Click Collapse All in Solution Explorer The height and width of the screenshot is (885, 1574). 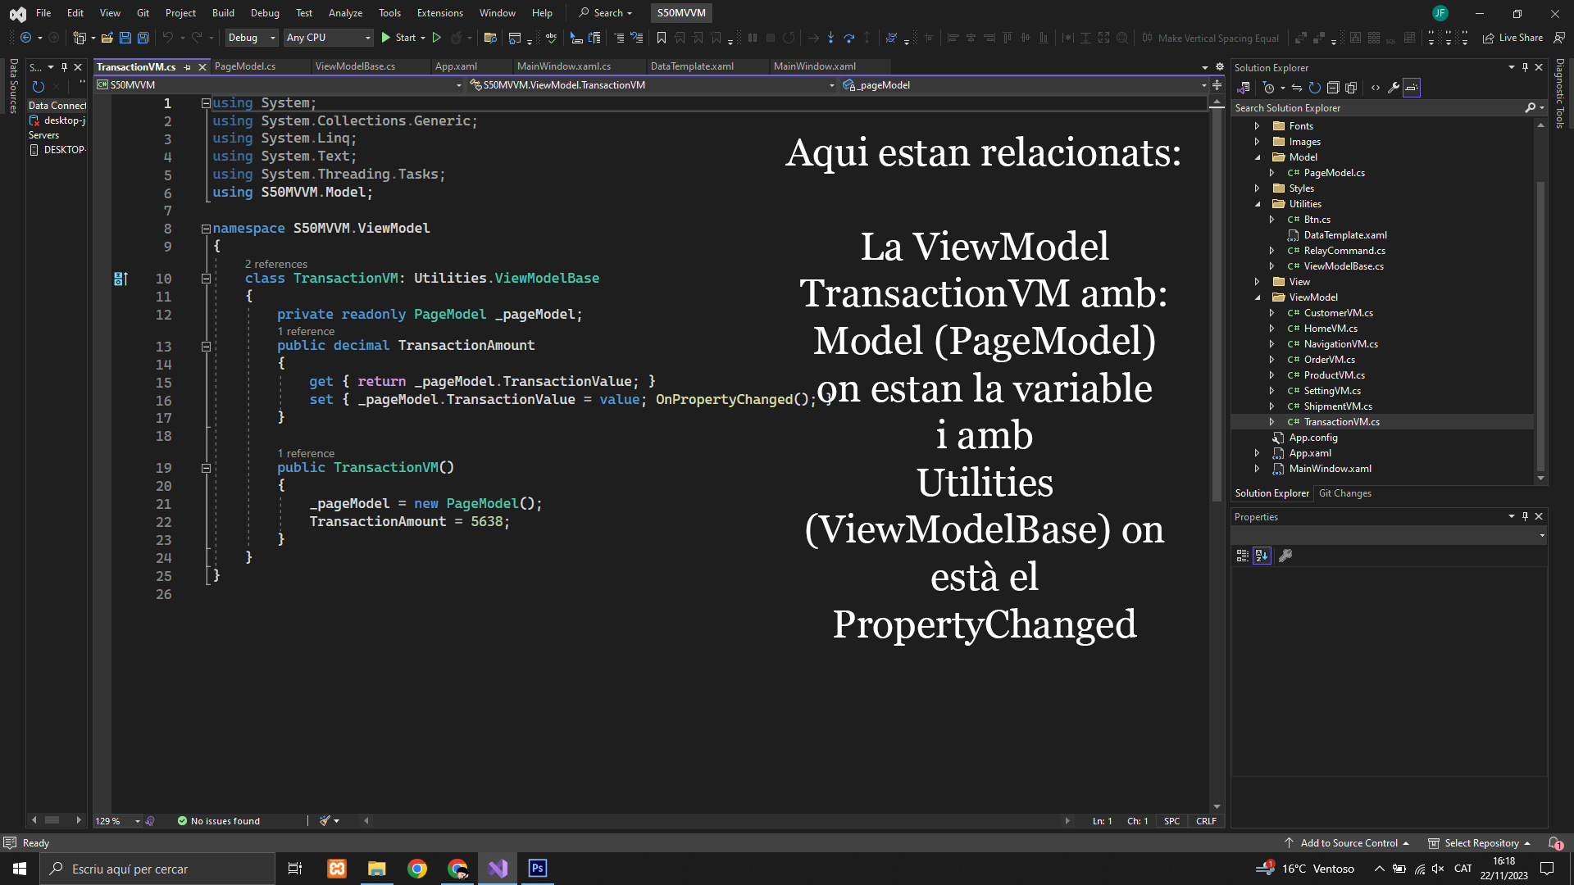(x=1333, y=88)
